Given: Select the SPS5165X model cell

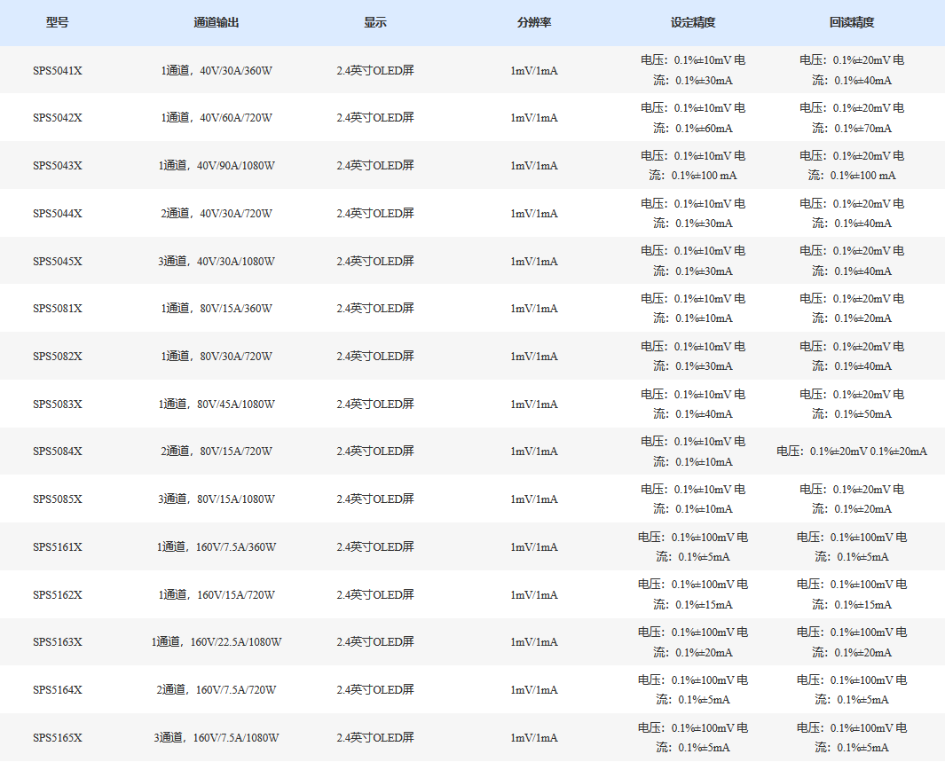Looking at the screenshot, I should tap(58, 738).
